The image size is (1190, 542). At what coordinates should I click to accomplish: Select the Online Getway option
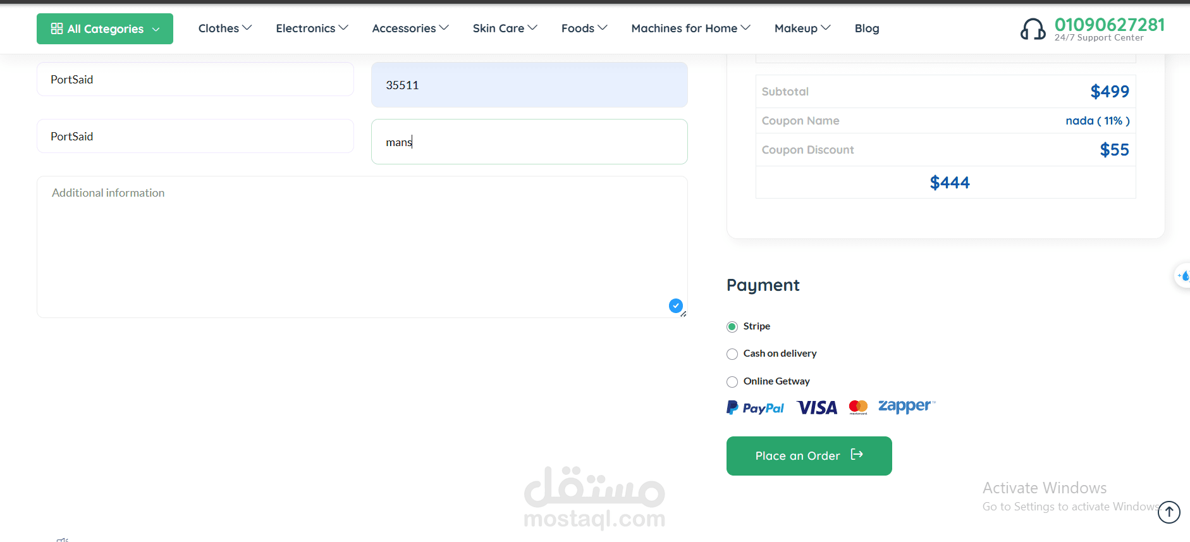point(732,382)
